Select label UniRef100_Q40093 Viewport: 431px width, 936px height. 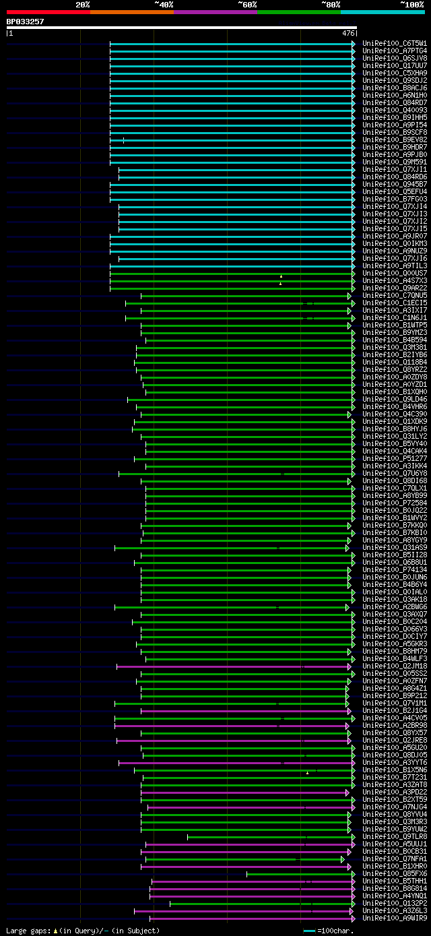click(x=395, y=110)
